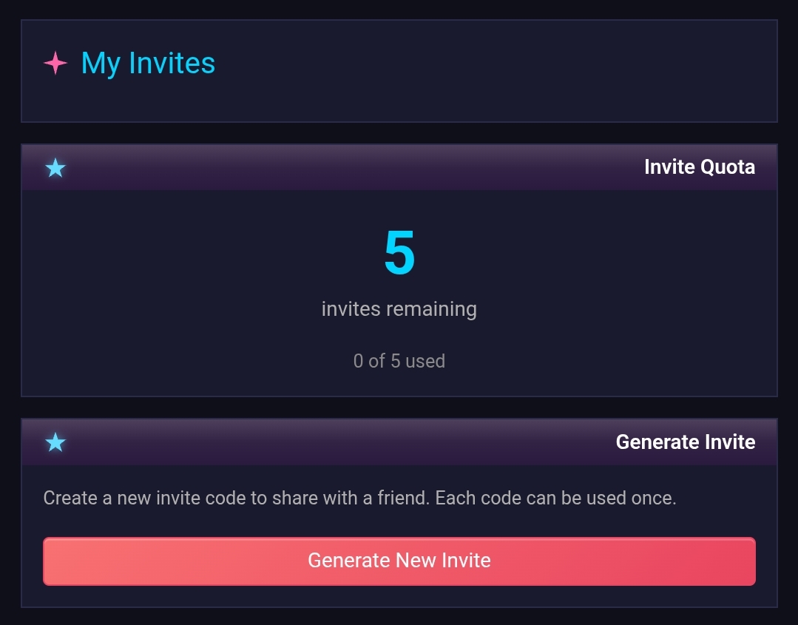798x625 pixels.
Task: Click the blue star in Invite Quota header
Action: pos(55,168)
